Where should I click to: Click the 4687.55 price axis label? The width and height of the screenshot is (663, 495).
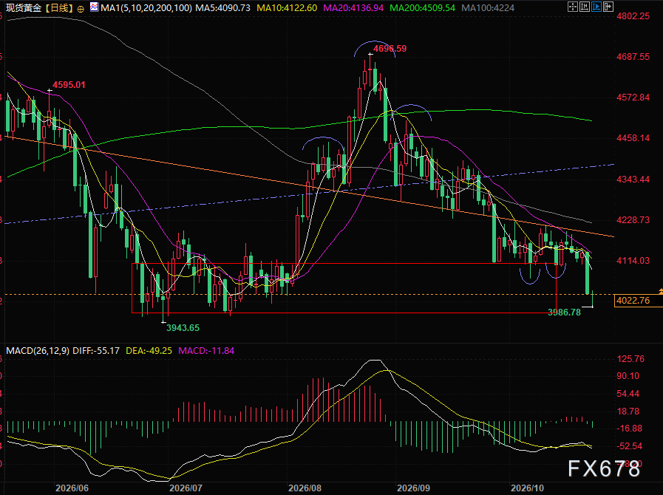coord(633,57)
